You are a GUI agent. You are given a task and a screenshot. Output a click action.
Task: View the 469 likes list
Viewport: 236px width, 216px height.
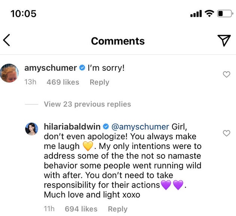pyautogui.click(x=63, y=82)
